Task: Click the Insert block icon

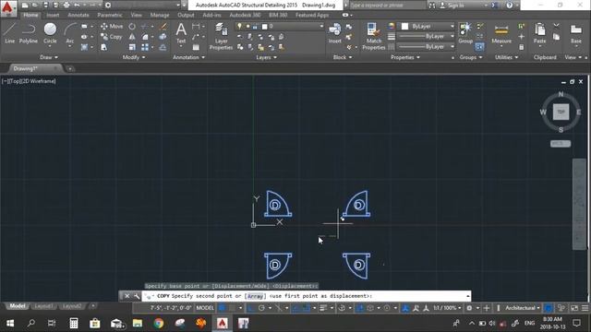Action: 334,33
